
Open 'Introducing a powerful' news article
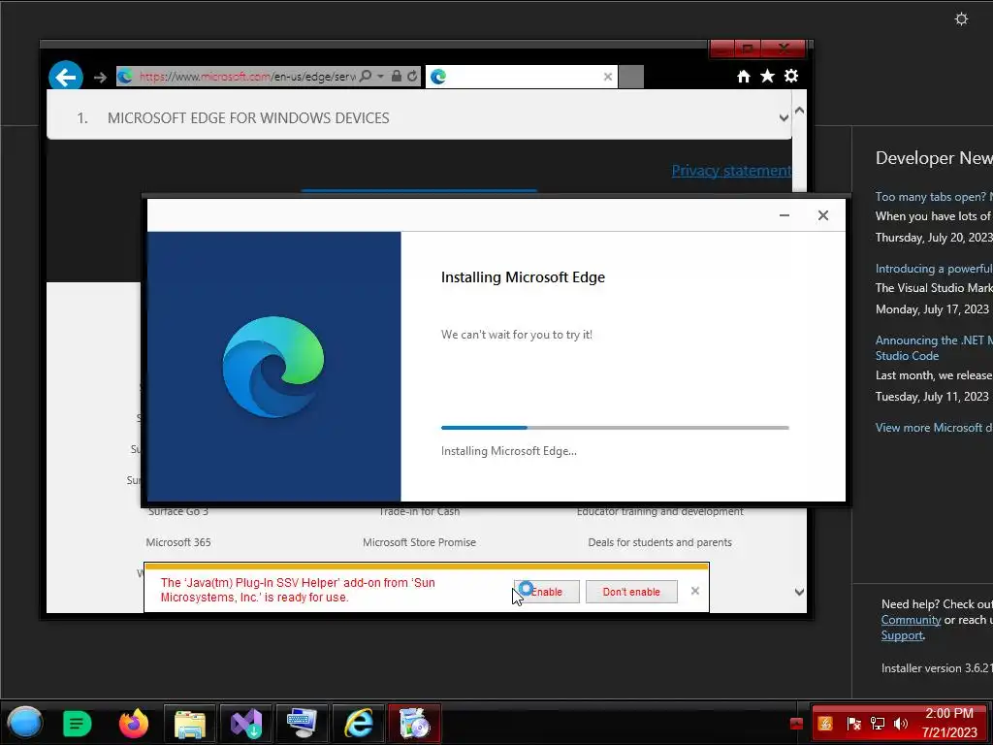point(934,269)
